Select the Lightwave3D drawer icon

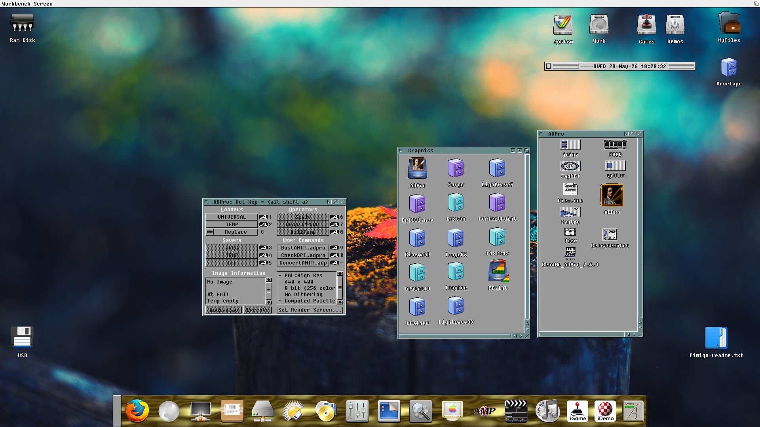[x=456, y=306]
